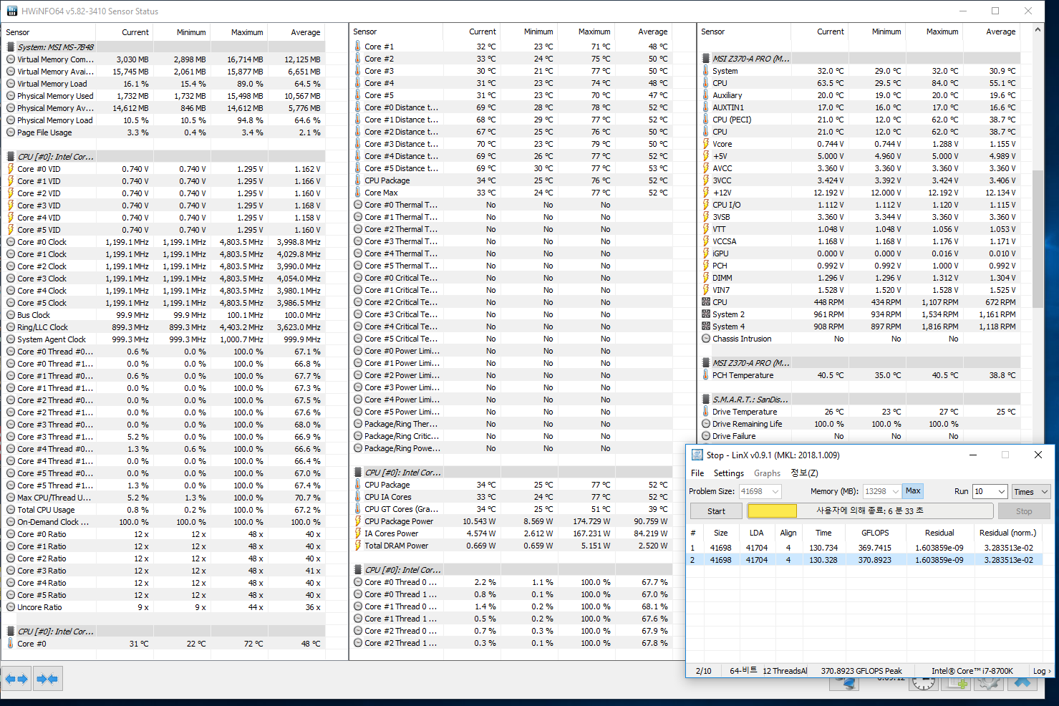This screenshot has width=1059, height=706.
Task: Click the LinX title bar app icon
Action: [x=697, y=455]
